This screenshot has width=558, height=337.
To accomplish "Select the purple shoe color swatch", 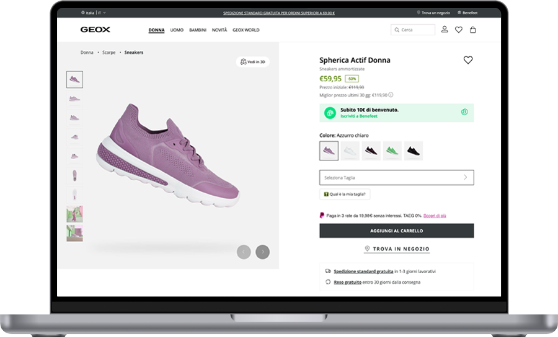I will coord(329,151).
